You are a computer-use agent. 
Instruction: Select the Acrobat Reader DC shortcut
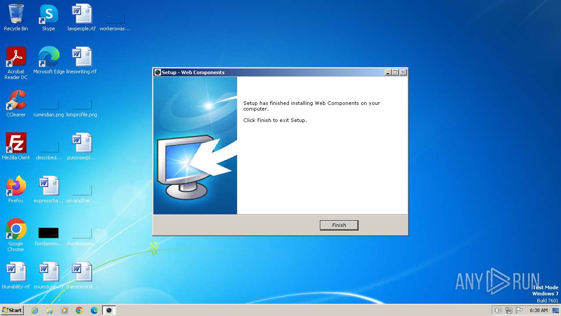click(16, 63)
